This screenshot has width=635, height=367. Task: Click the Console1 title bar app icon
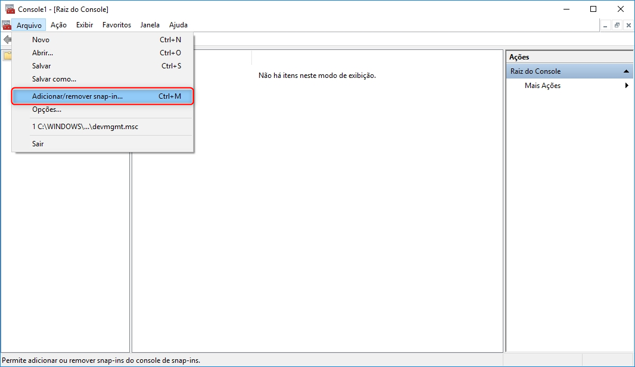click(10, 9)
